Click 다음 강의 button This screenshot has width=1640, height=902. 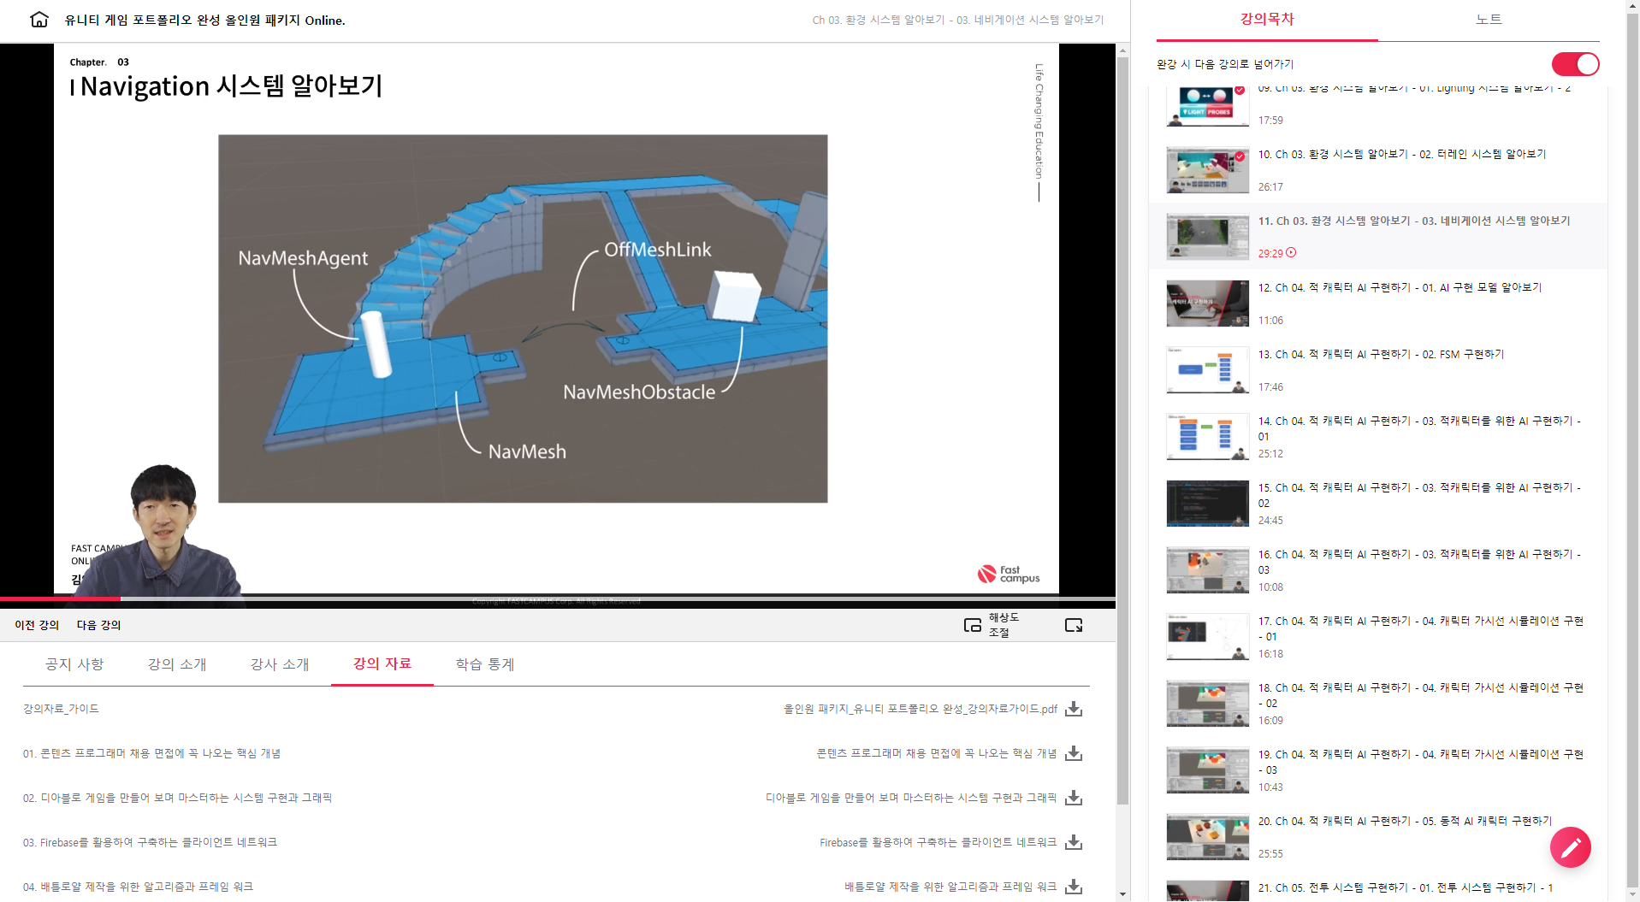click(99, 625)
